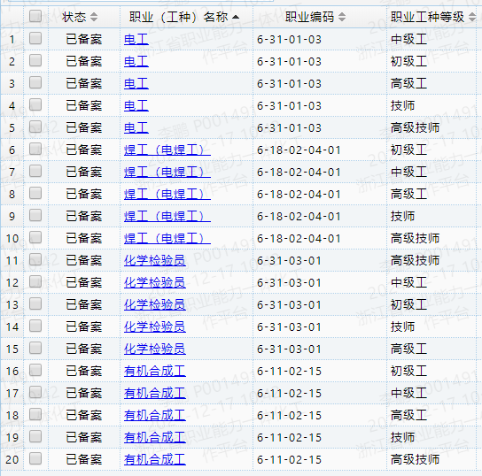The image size is (482, 476).
Task: Enable the checkbox for row 16
Action: coord(35,370)
